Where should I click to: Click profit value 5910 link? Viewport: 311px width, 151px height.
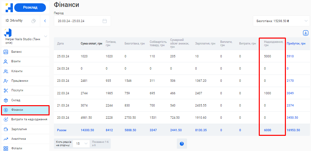point(290,56)
